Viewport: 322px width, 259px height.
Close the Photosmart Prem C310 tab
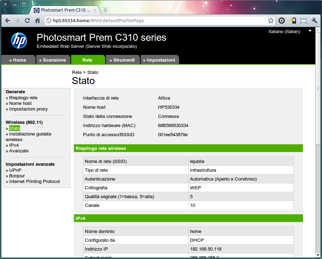pos(95,10)
